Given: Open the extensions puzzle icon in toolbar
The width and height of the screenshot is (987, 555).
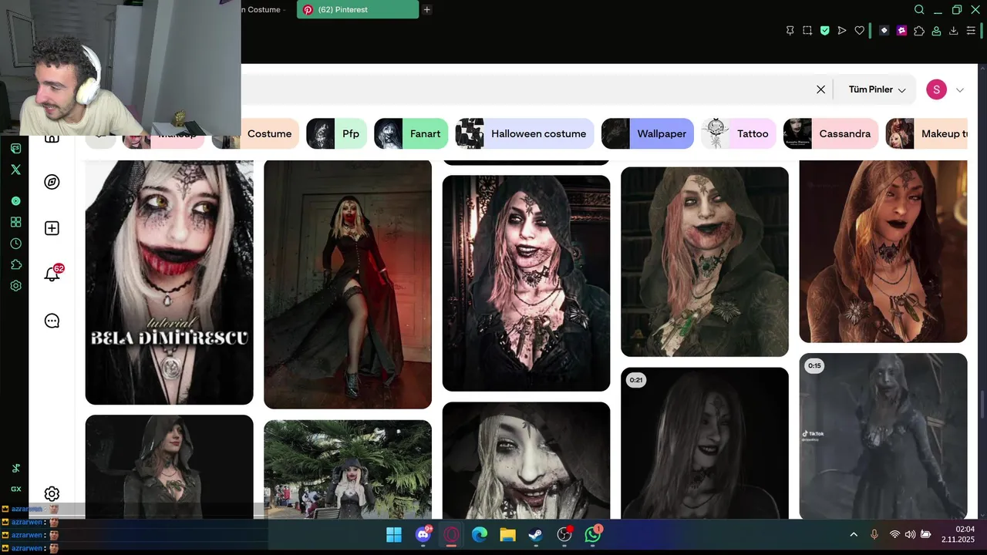Looking at the screenshot, I should 919,31.
